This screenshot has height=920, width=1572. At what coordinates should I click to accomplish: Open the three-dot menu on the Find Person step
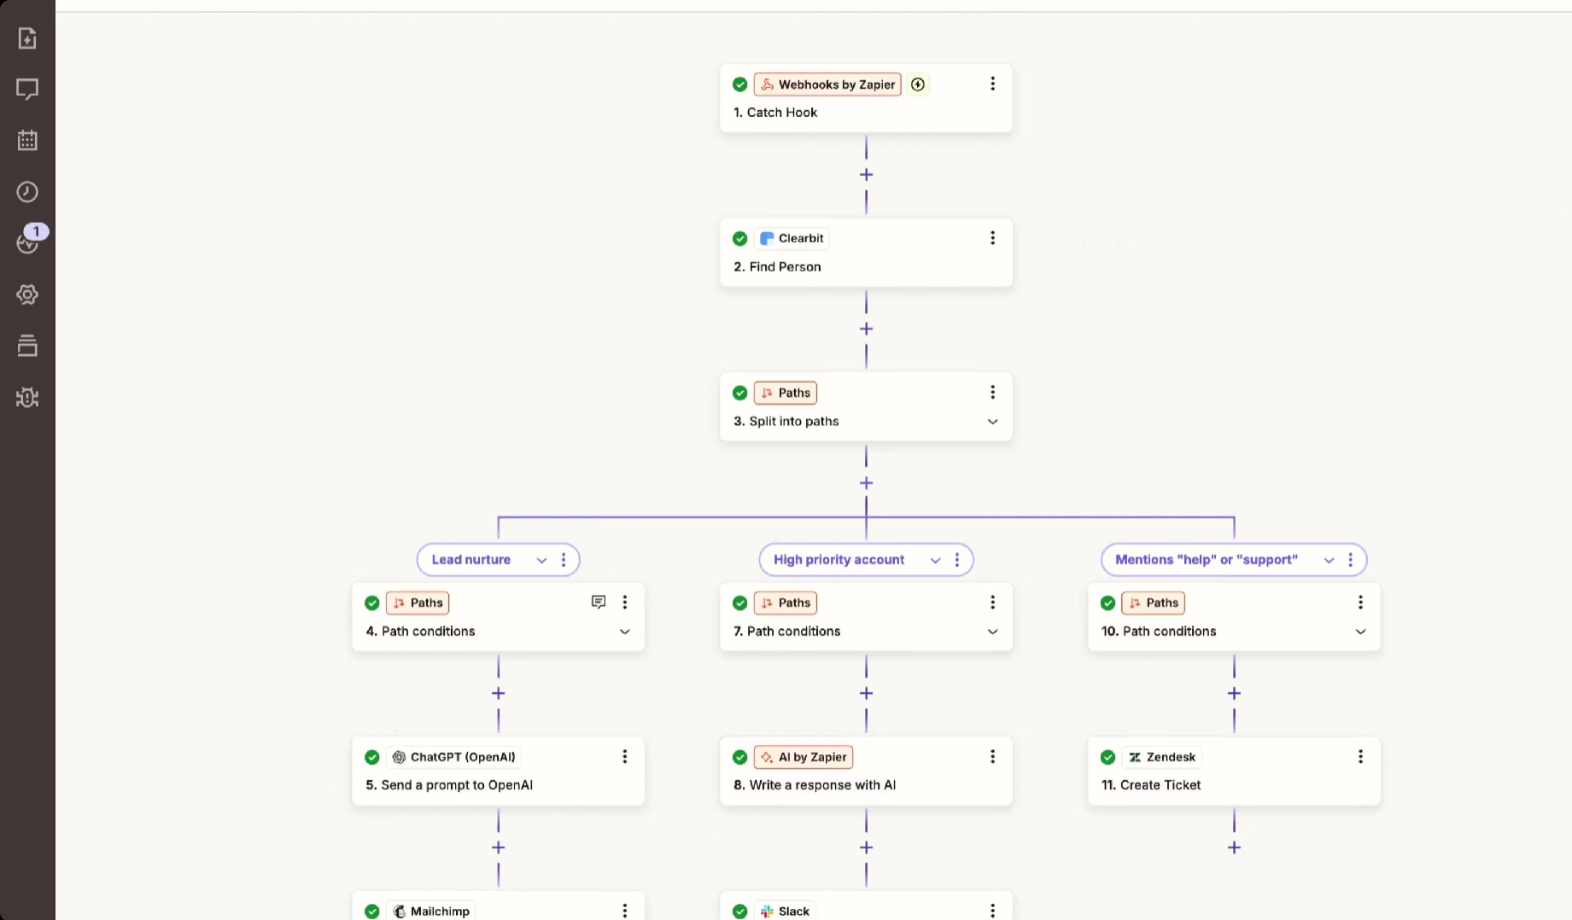coord(992,238)
